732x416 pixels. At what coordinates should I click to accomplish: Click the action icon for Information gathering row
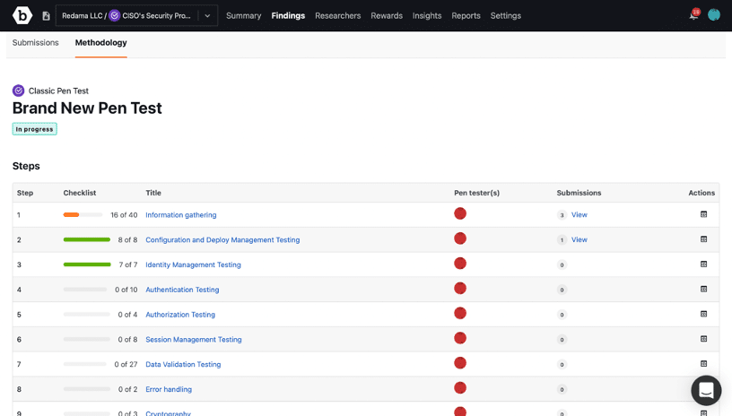(703, 214)
